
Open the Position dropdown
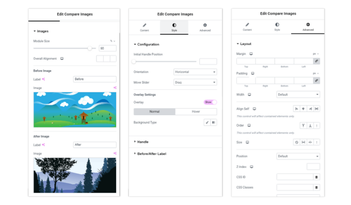pos(298,156)
